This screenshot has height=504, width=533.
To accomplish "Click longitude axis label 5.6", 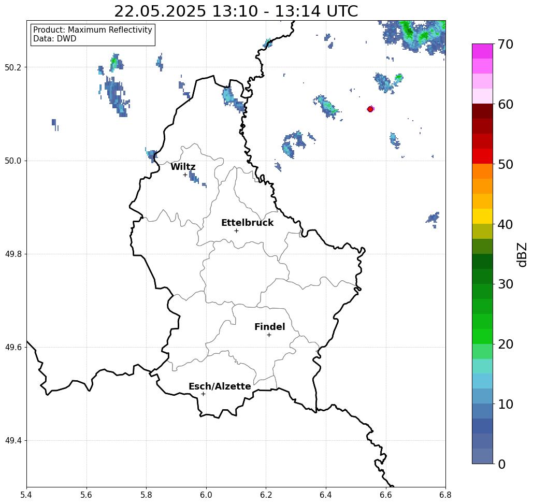I will pyautogui.click(x=87, y=495).
